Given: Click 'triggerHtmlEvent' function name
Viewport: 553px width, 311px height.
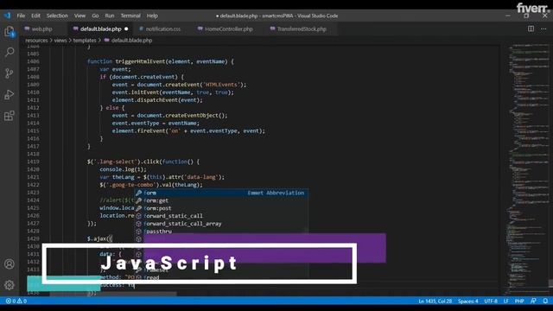Looking at the screenshot, I should pyautogui.click(x=140, y=61).
